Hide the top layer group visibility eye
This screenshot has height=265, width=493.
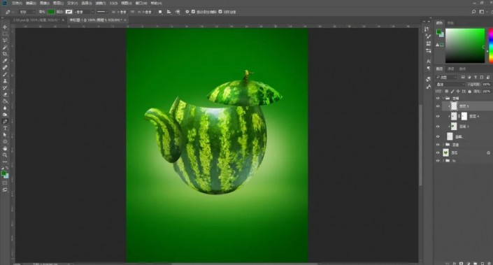(438, 99)
